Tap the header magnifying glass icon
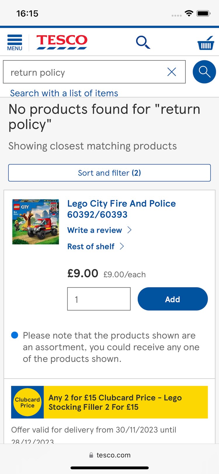 tap(143, 42)
